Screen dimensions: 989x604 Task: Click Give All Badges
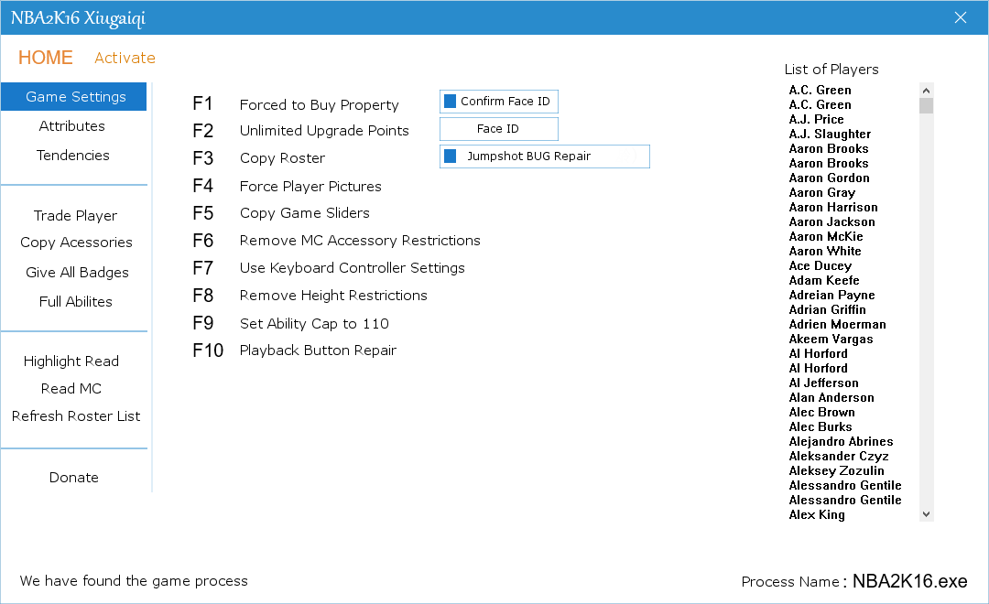click(x=77, y=273)
